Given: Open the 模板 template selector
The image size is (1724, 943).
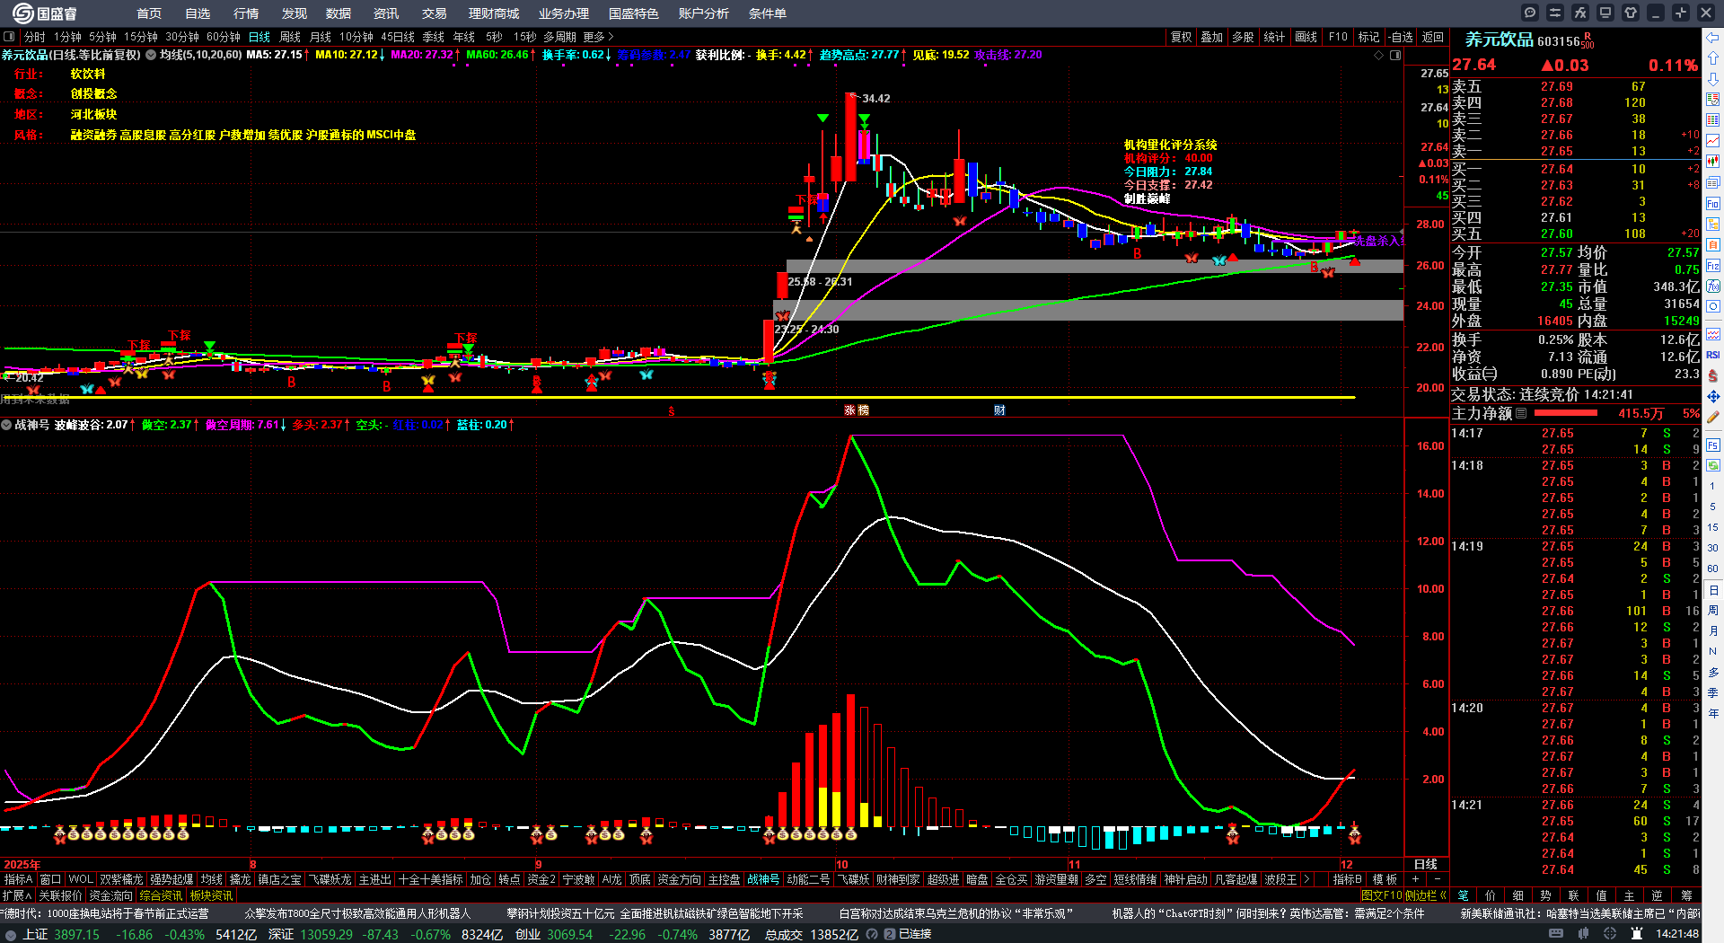Looking at the screenshot, I should pos(1385,879).
